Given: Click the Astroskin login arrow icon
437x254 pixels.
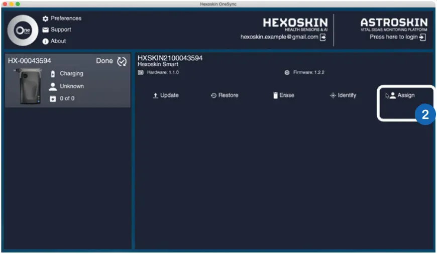Looking at the screenshot, I should coord(422,37).
